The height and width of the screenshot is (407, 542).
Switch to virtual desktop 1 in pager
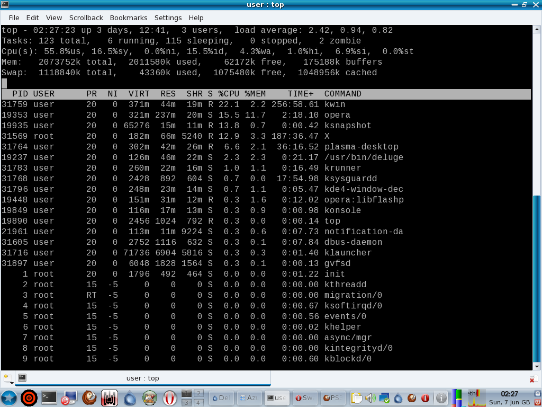186,393
